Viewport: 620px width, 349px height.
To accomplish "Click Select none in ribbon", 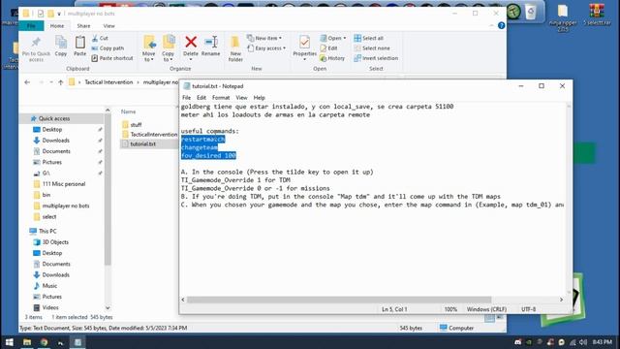I will 372,48.
